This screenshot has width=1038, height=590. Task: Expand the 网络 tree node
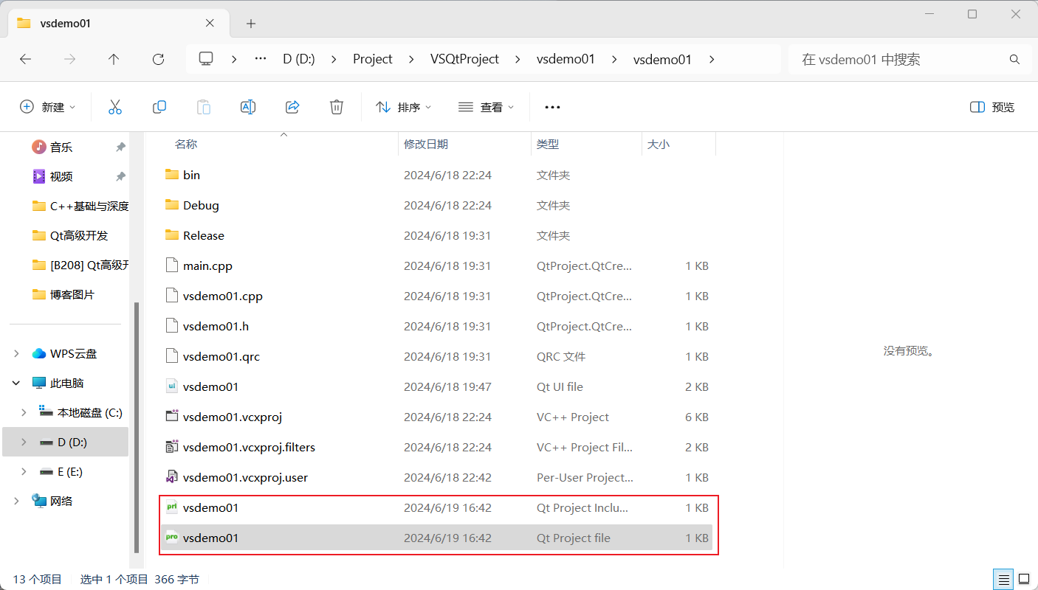16,502
